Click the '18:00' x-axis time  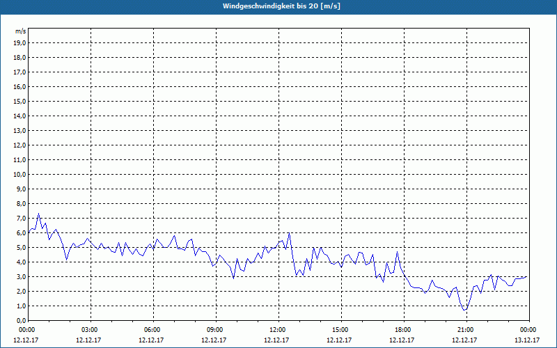(x=403, y=330)
